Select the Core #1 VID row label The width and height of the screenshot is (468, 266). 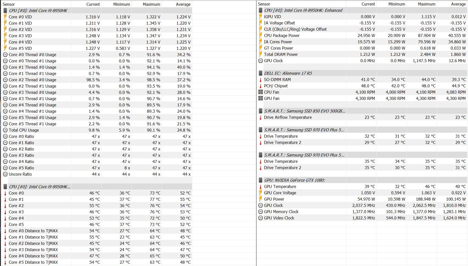[x=20, y=23]
